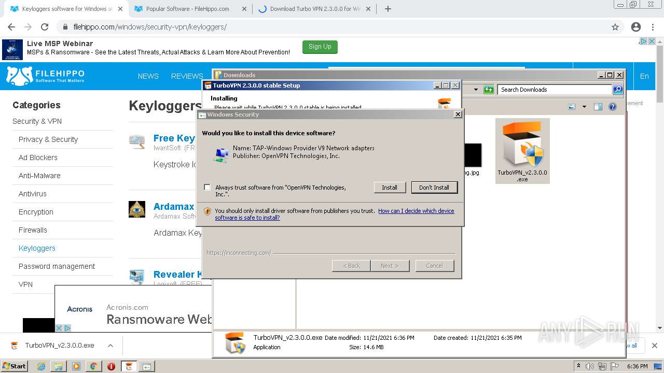Click the red Opera-style taskbar icon
The image size is (664, 373).
(x=111, y=366)
